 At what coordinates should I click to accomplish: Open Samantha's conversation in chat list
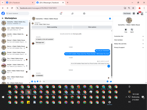14,23
